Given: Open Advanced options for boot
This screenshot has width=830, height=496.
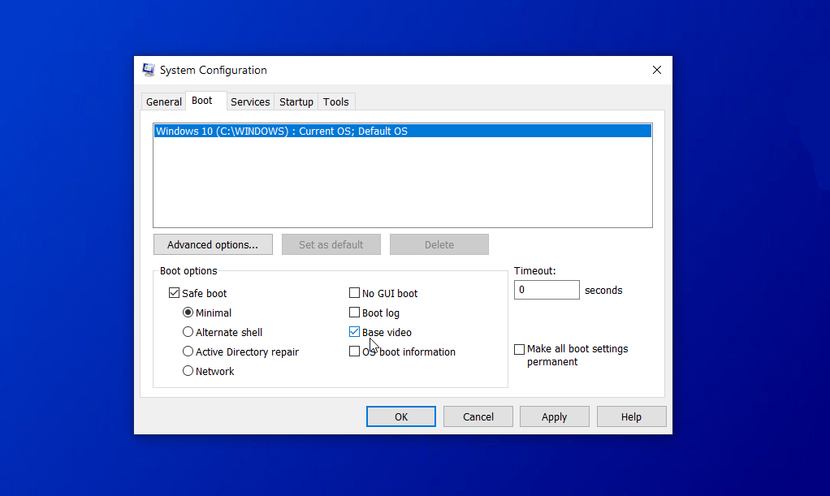Looking at the screenshot, I should click(213, 244).
